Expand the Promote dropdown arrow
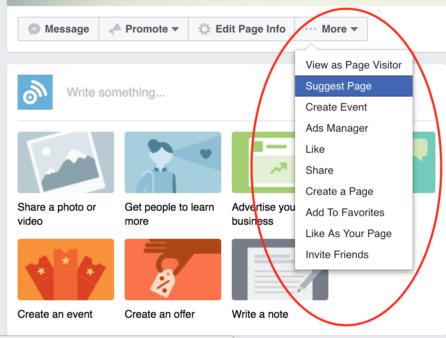446x338 pixels. (175, 29)
